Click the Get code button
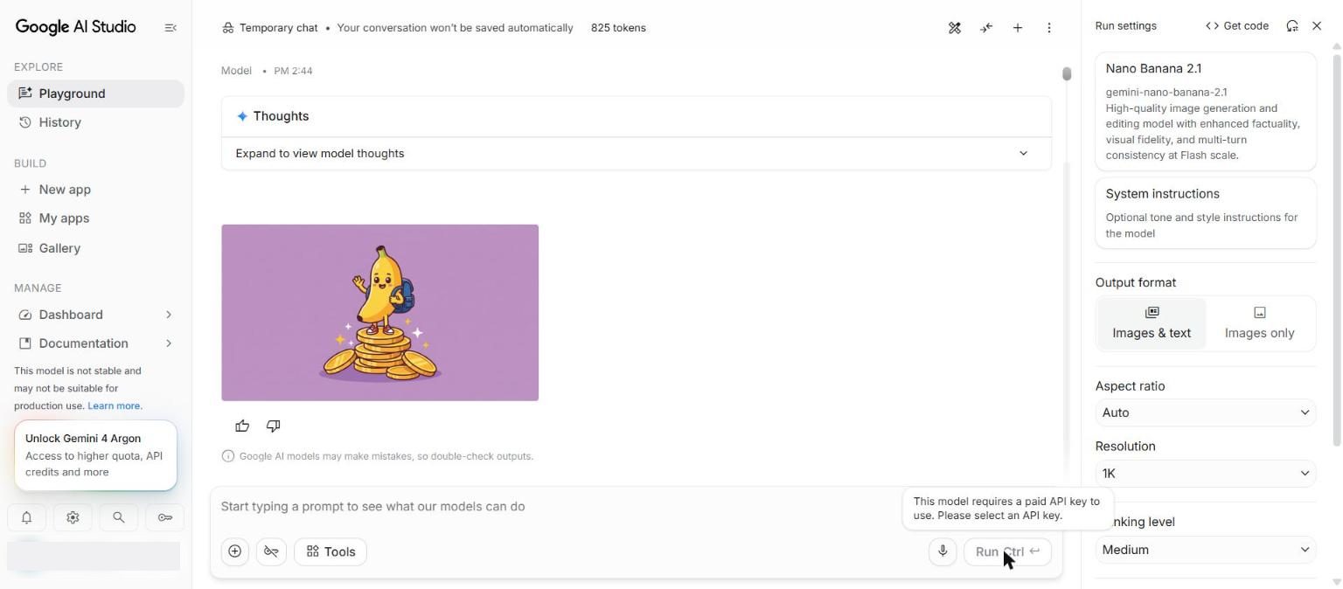 click(x=1237, y=26)
